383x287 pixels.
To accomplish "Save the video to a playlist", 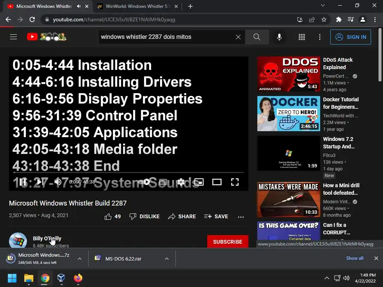I will click(x=216, y=216).
